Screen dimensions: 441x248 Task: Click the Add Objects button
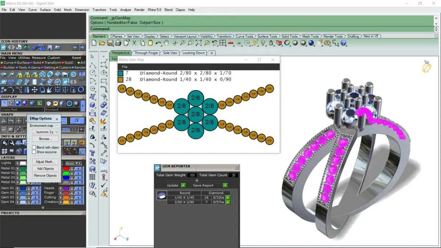pyautogui.click(x=45, y=169)
